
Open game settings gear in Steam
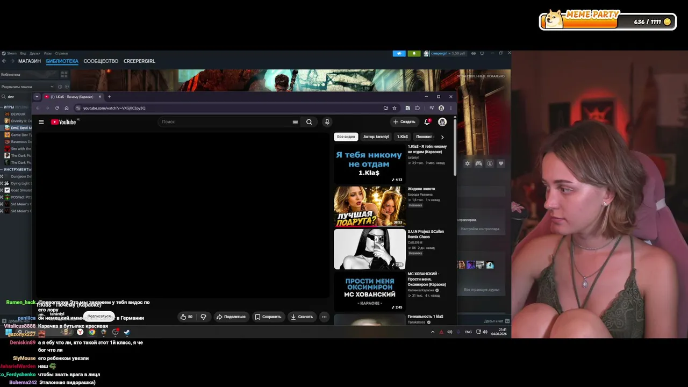(467, 163)
